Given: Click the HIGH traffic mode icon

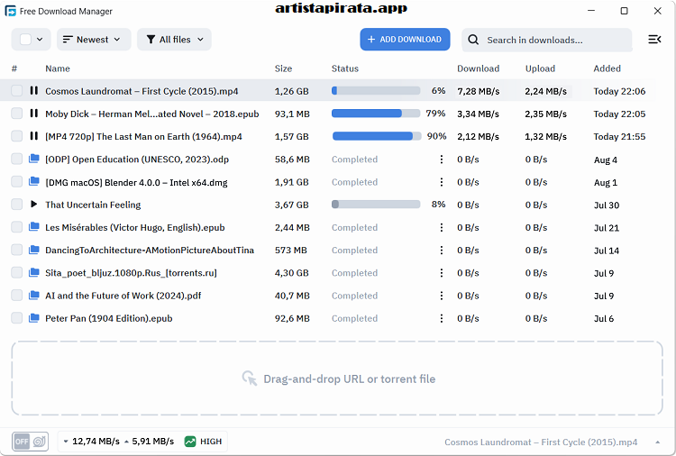Looking at the screenshot, I should (x=190, y=442).
